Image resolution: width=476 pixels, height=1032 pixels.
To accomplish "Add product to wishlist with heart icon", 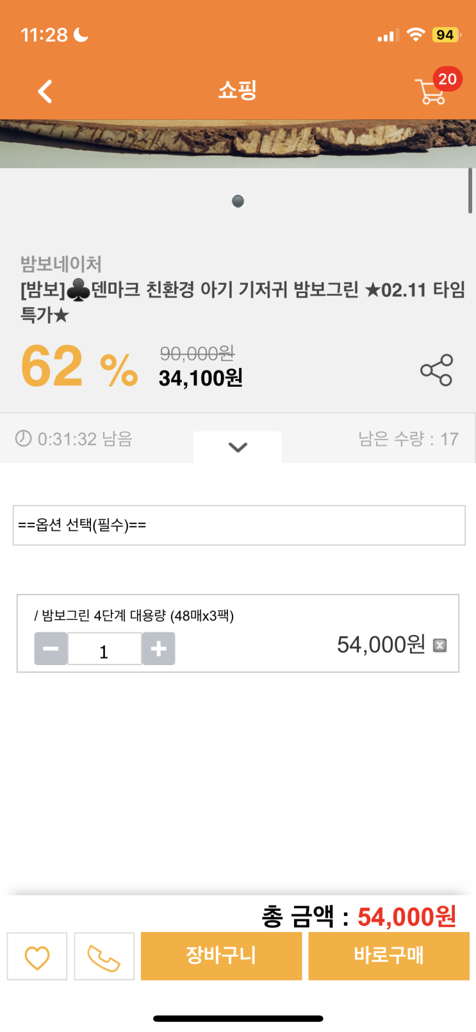I will 37,956.
